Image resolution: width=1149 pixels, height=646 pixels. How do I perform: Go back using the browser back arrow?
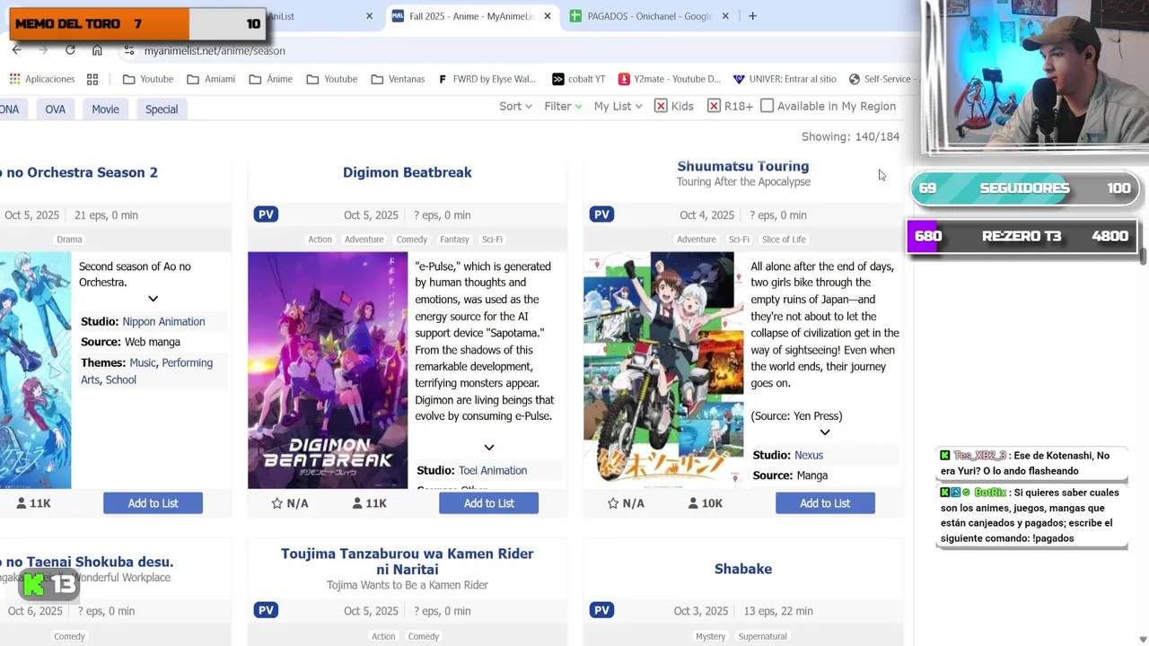click(16, 50)
